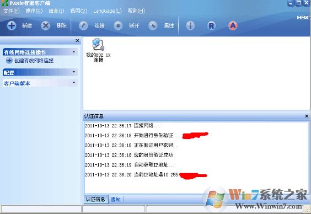
Task: Click the round info 'i' icon
Action: [x=190, y=25]
